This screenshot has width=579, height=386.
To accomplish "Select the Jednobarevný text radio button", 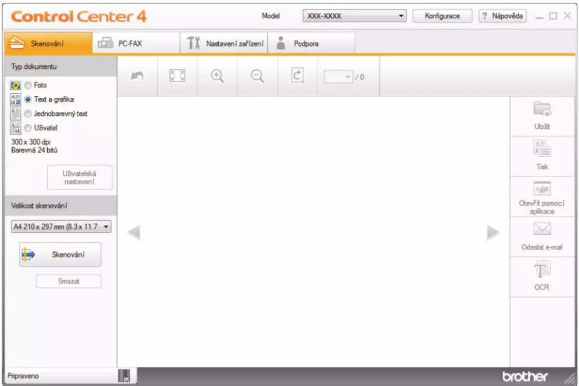I will click(28, 113).
